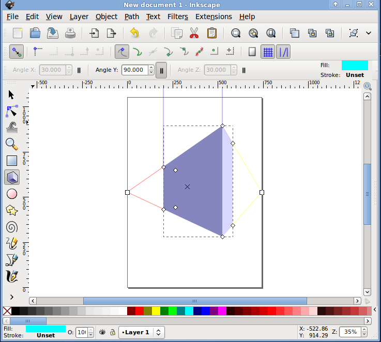Select the Node edit tool
381x342 pixels.
(x=12, y=111)
